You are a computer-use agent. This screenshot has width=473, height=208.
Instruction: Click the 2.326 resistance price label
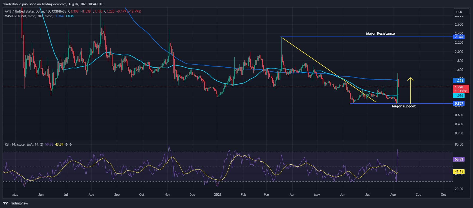click(459, 37)
